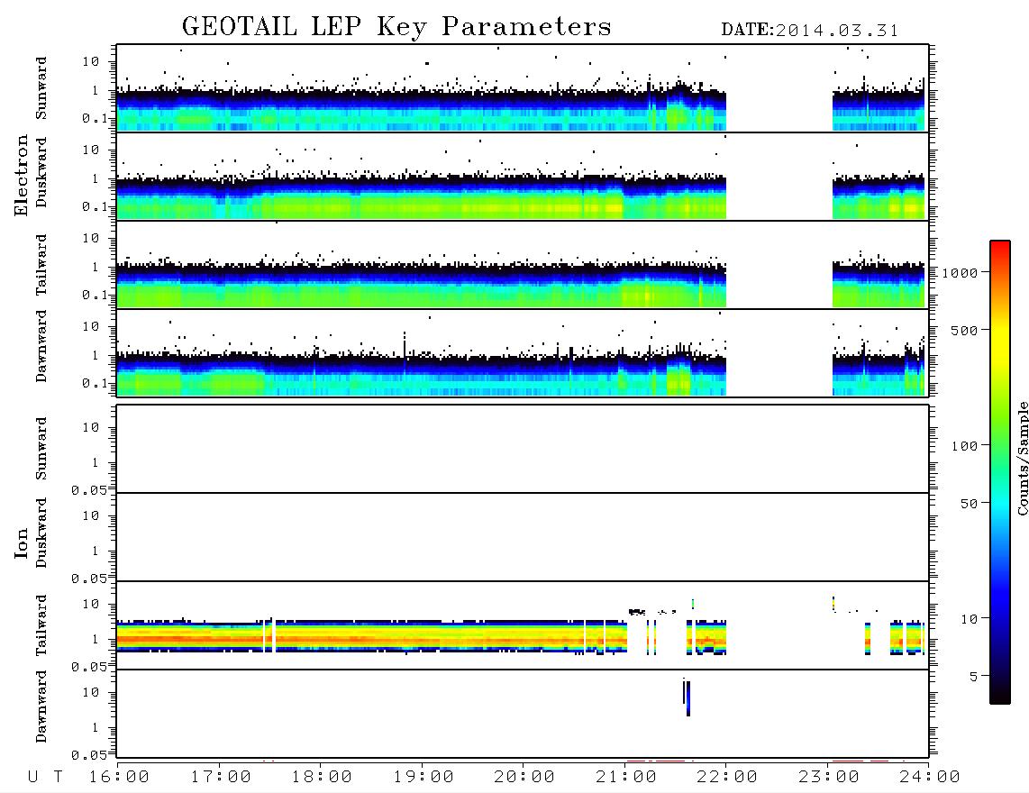Click the Ion Tailward red-yellow spectrogram band
Image resolution: width=1029 pixels, height=793 pixels.
point(371,637)
